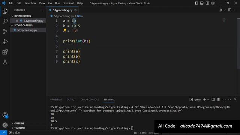Open Customize Layout icon in title bar
The width and height of the screenshot is (240, 135).
(x=213, y=3)
